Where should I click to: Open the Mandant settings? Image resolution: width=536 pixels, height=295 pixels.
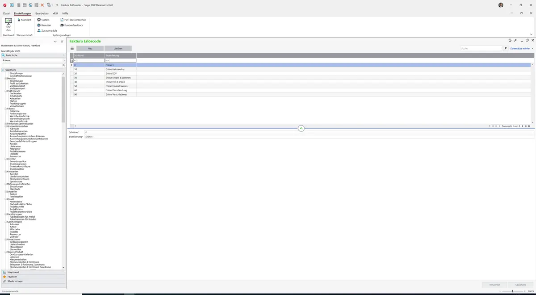[25, 20]
